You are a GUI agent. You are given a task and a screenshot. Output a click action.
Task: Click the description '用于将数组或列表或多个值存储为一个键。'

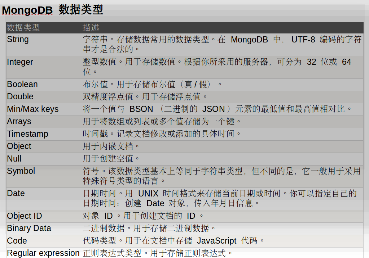pyautogui.click(x=223, y=122)
